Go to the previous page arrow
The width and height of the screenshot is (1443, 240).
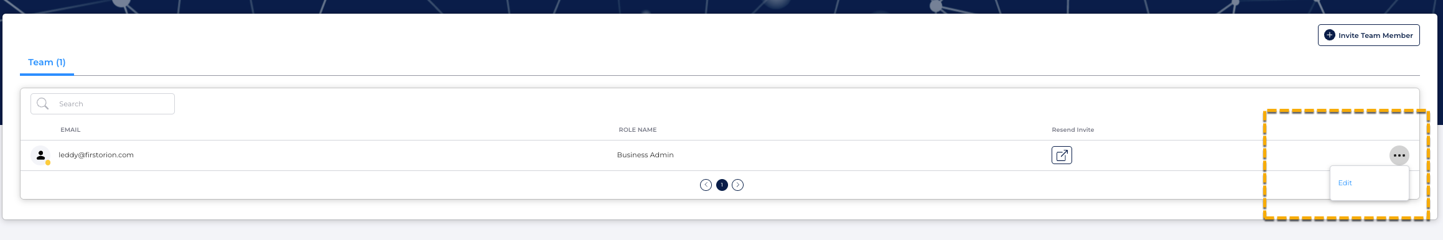[706, 185]
